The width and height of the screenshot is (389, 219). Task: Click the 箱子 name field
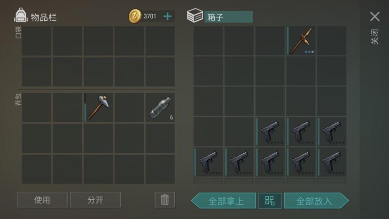coord(228,17)
